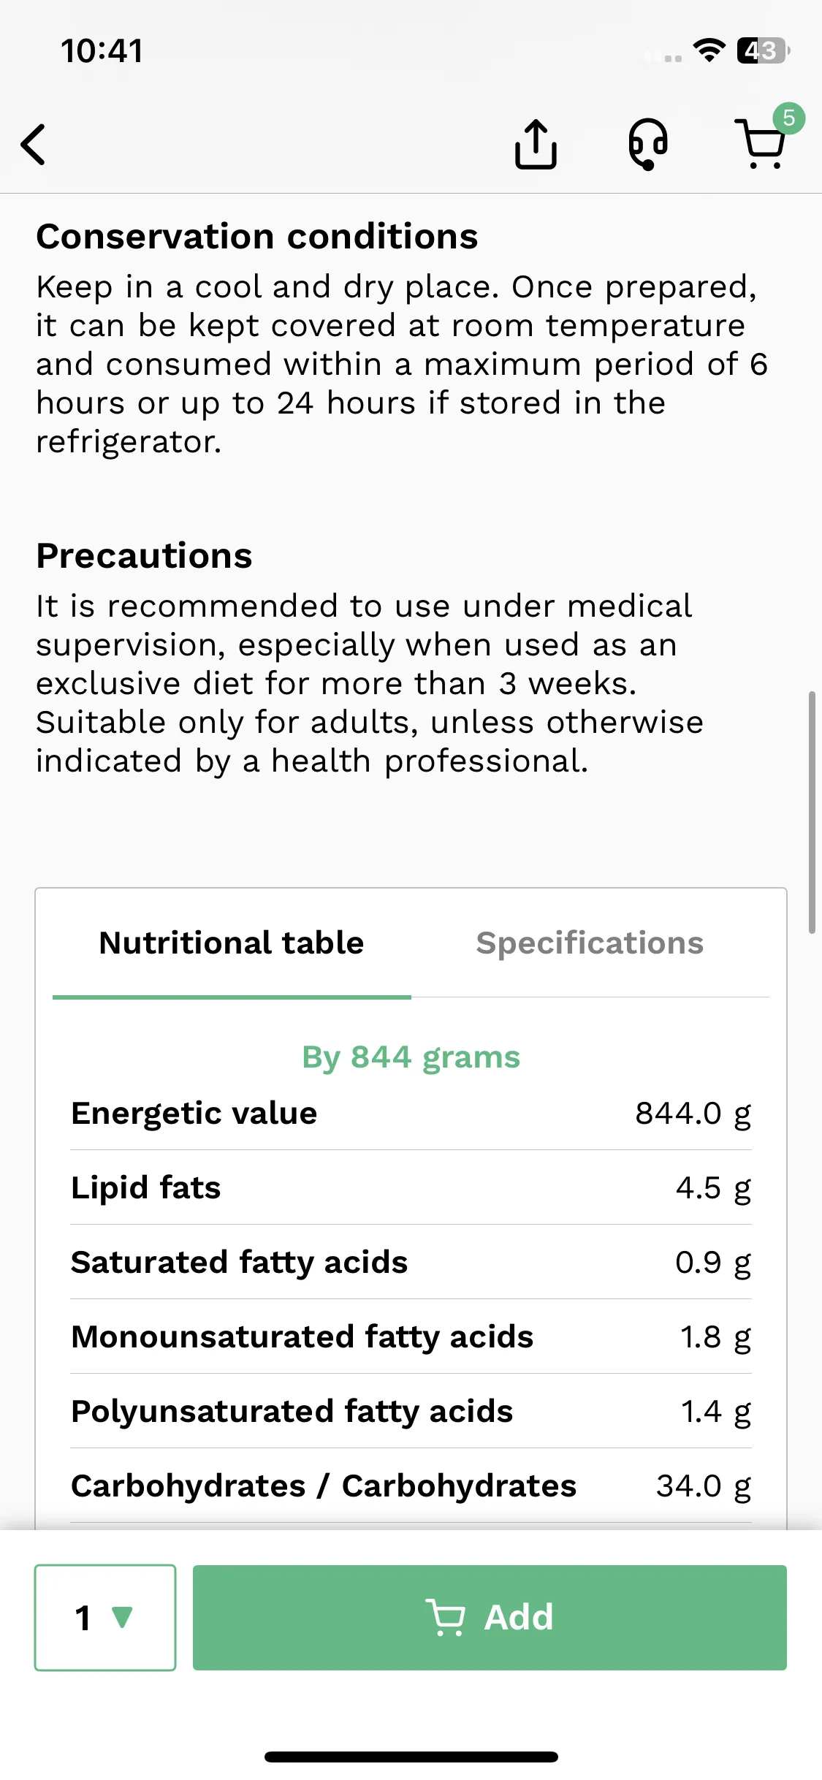Open the share icon
822x1780 pixels.
(536, 144)
